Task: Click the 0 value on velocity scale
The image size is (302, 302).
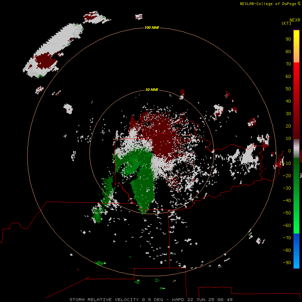Action: click(290, 151)
